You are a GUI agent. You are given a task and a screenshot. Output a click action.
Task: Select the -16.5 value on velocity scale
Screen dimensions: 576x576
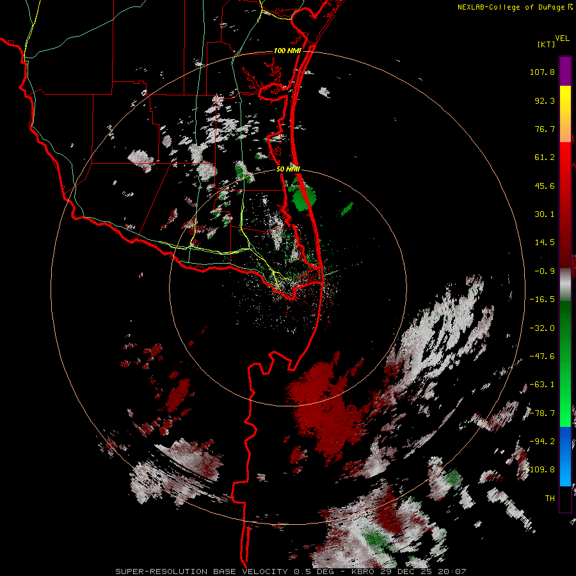(x=542, y=300)
